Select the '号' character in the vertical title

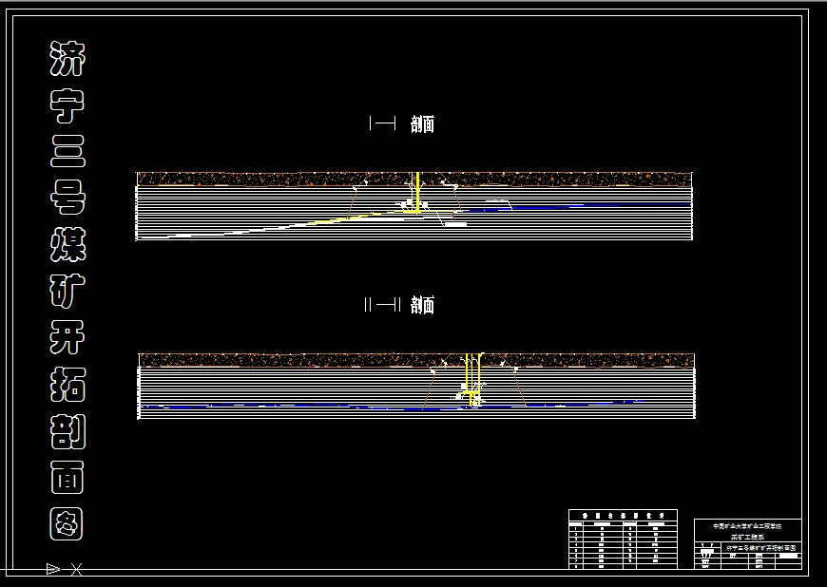[67, 197]
